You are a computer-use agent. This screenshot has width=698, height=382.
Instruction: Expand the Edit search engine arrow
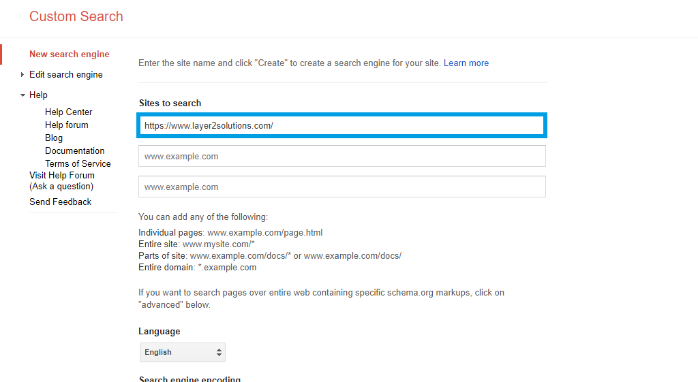tap(22, 75)
